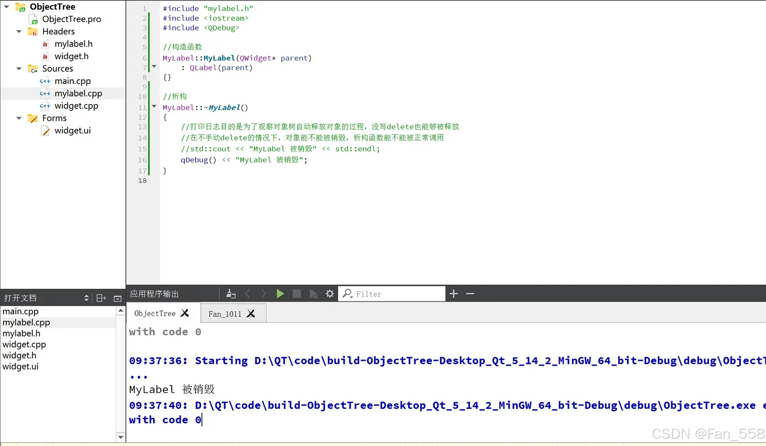The height and width of the screenshot is (446, 766).
Task: Click the 'MyLabel 被销毁' output line
Action: [172, 390]
